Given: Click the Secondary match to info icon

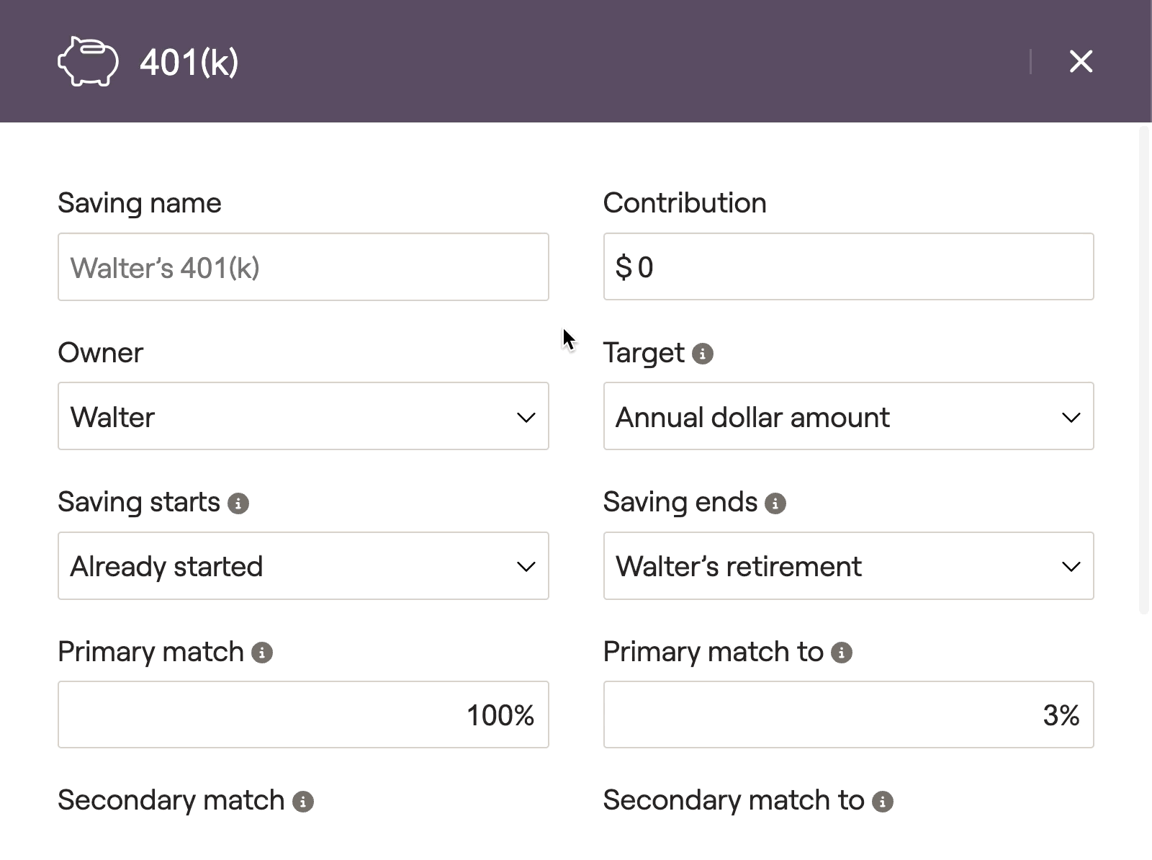Looking at the screenshot, I should coord(883,802).
